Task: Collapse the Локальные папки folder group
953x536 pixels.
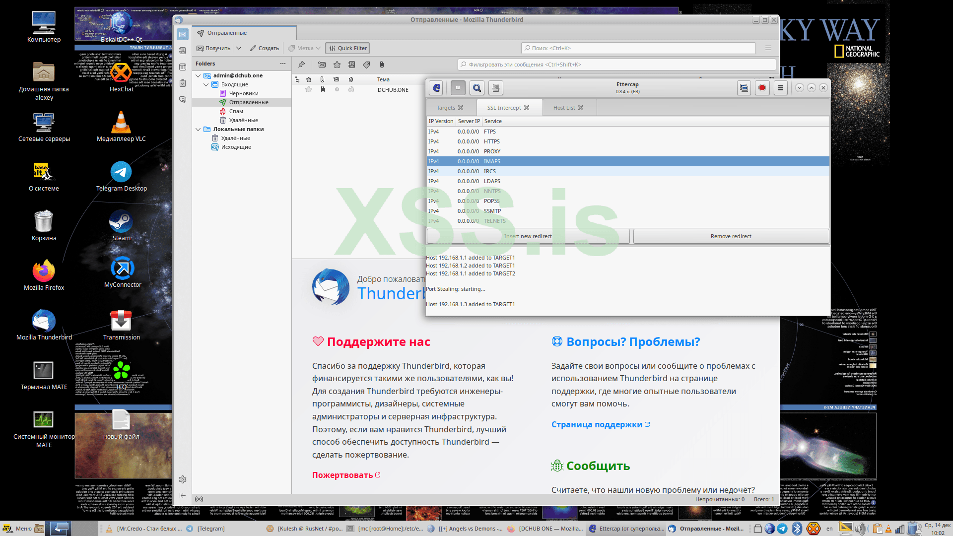Action: tap(198, 129)
